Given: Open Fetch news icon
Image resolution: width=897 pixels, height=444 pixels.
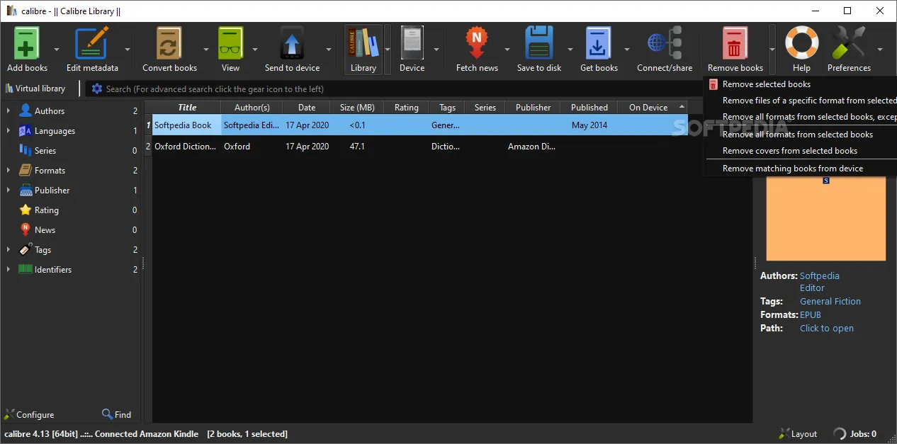Looking at the screenshot, I should click(x=477, y=44).
